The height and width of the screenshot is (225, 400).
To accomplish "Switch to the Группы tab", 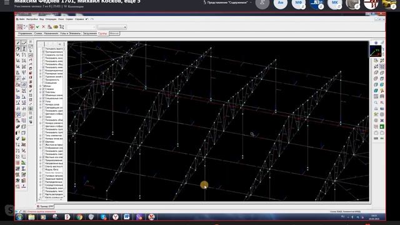I will [102, 33].
